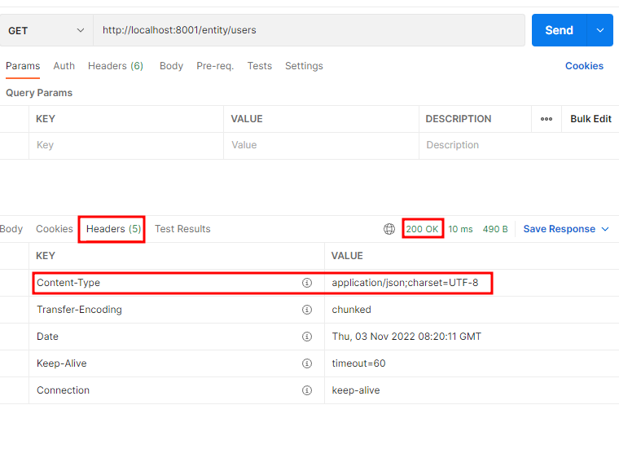Viewport: 619px width, 458px height.
Task: Click Bulk Edit for query params
Action: point(590,119)
